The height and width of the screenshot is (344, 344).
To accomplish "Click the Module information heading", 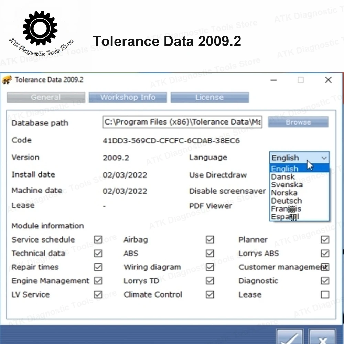I will (x=47, y=226).
